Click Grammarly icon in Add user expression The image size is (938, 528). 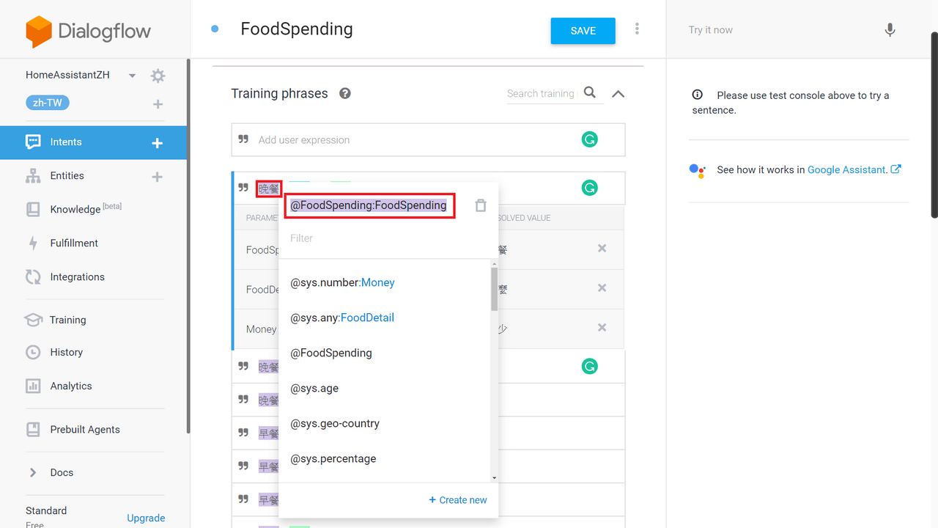589,139
